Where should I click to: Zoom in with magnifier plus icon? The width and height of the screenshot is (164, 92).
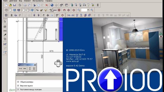click(x=92, y=10)
